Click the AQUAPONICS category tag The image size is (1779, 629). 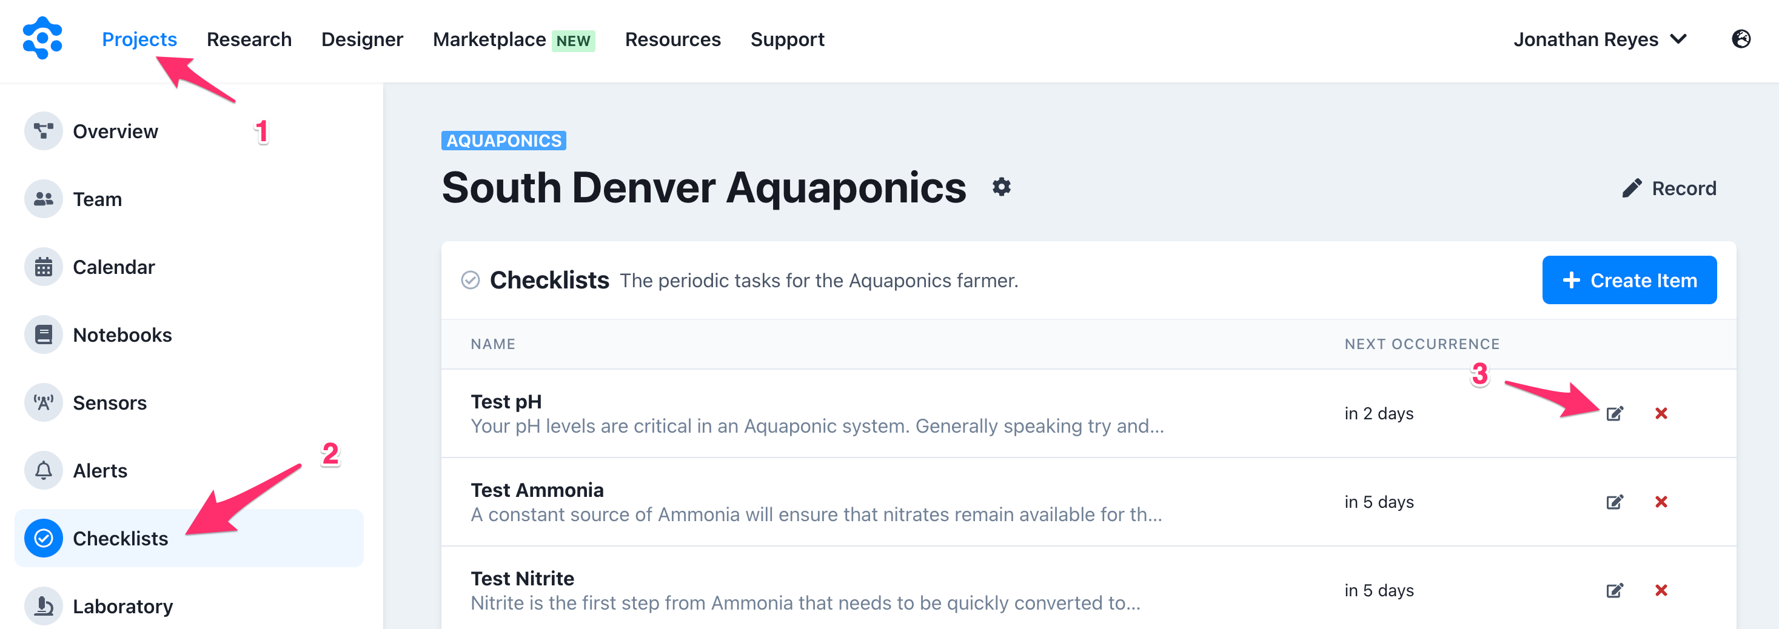(503, 141)
